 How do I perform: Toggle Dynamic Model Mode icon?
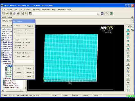pos(132,30)
